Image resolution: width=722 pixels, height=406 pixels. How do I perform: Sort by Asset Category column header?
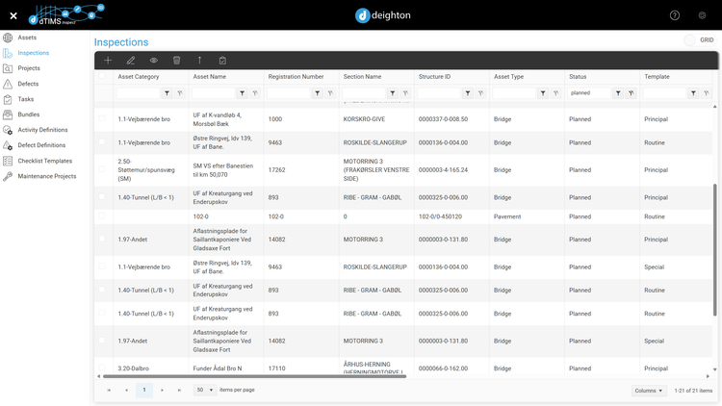tap(138, 76)
